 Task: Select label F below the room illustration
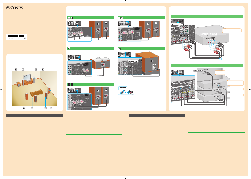point(32,108)
